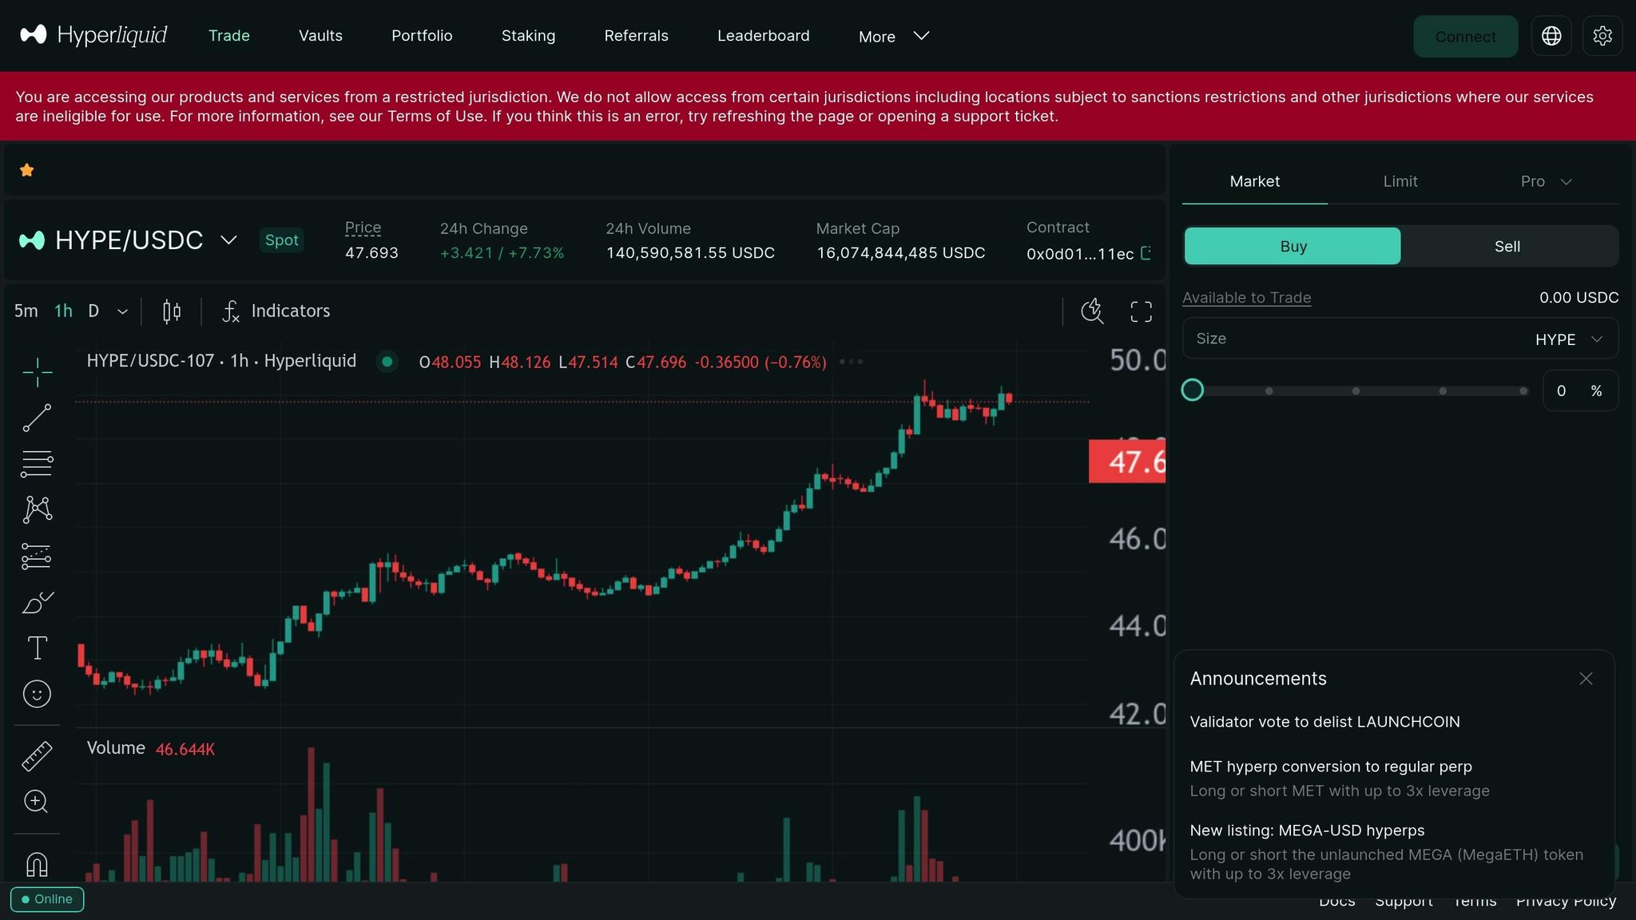Enter fullscreen chart mode

[x=1140, y=311]
